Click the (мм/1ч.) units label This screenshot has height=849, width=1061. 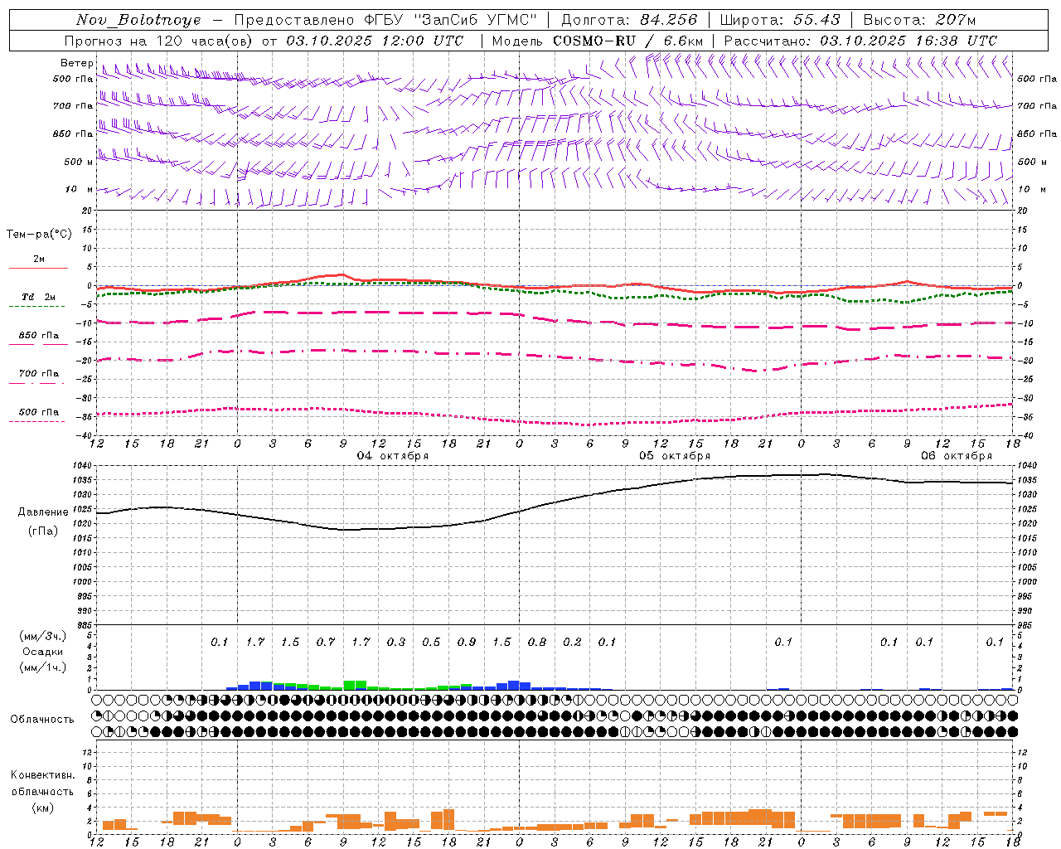coord(43,667)
